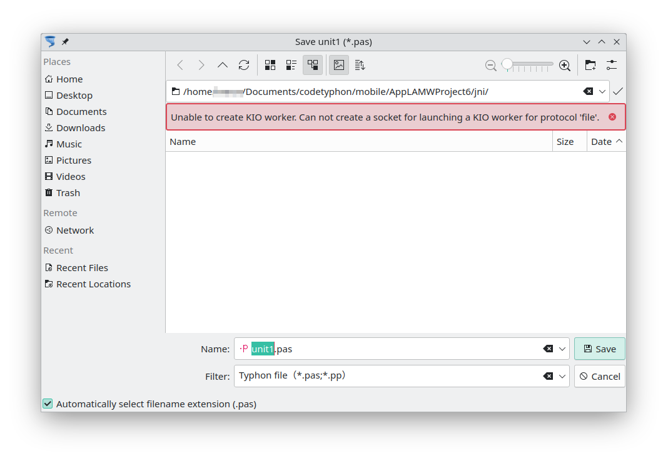Switch to icons view mode
Viewport: 668px width, 461px height.
(x=270, y=65)
